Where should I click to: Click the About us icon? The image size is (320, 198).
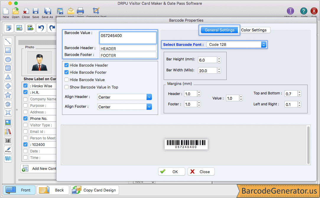[290, 11]
